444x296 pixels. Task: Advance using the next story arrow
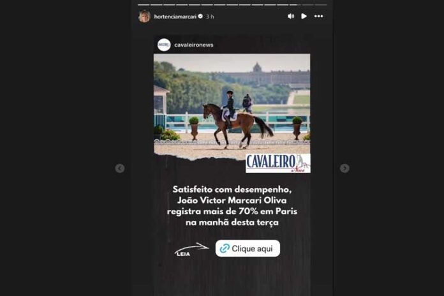click(344, 168)
